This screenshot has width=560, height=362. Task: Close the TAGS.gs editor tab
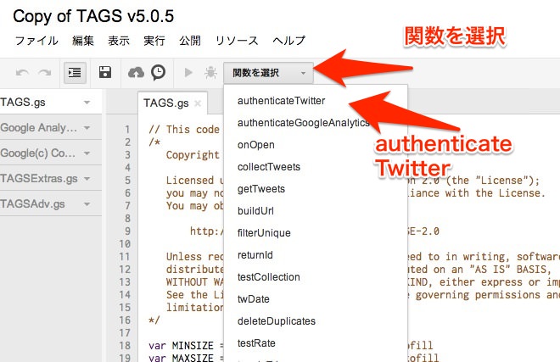pos(198,103)
